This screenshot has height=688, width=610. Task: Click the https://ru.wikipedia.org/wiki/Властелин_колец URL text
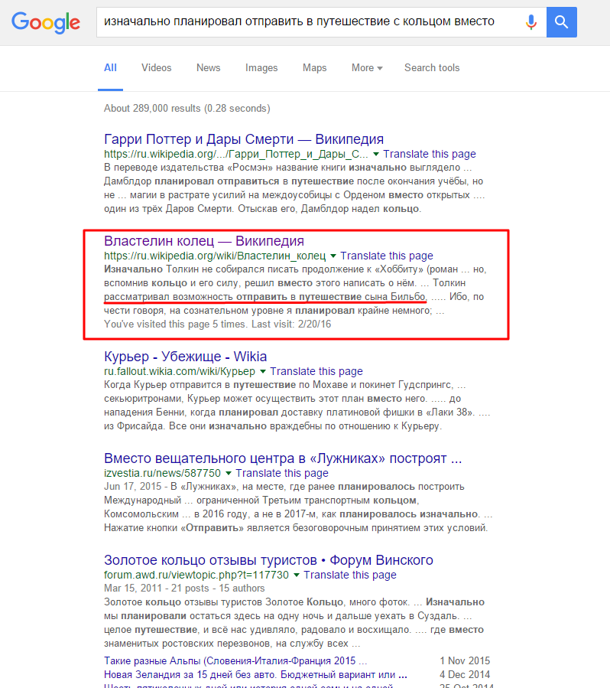[215, 256]
